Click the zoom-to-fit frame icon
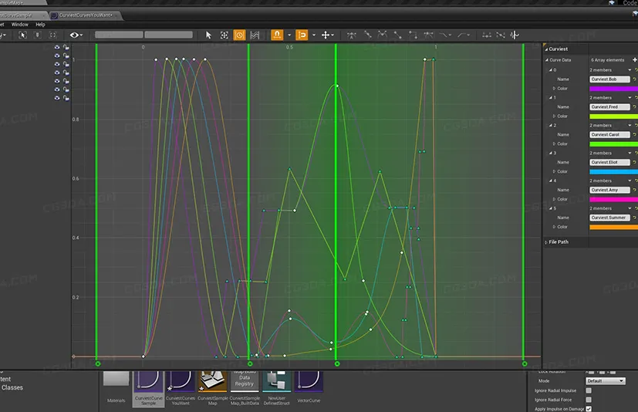This screenshot has width=638, height=412. [x=224, y=35]
